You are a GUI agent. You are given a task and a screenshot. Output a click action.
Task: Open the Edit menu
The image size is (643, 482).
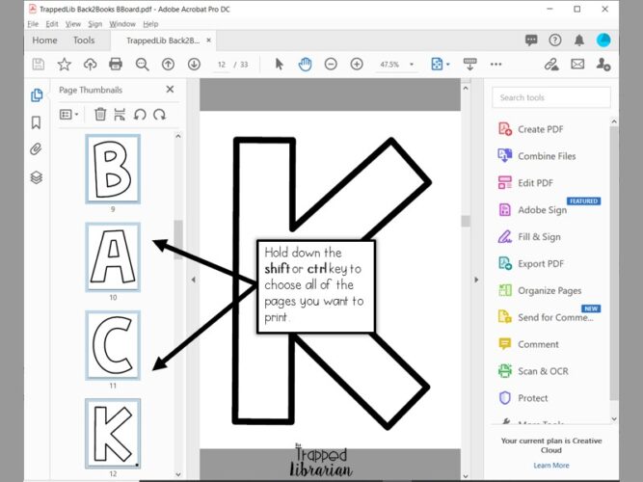pyautogui.click(x=52, y=24)
